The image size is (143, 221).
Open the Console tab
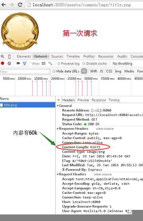(137, 56)
